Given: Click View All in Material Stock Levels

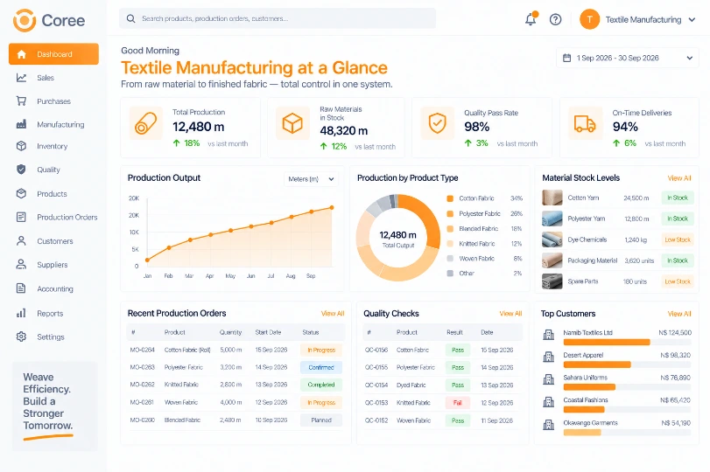Looking at the screenshot, I should click(x=679, y=178).
